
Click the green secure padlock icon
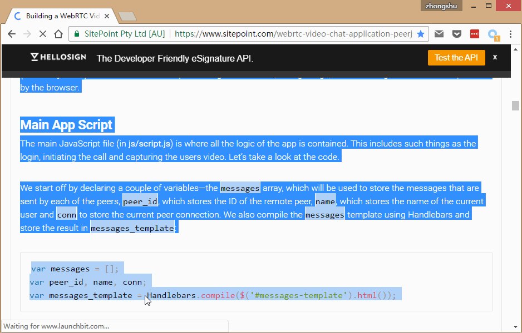(x=77, y=34)
